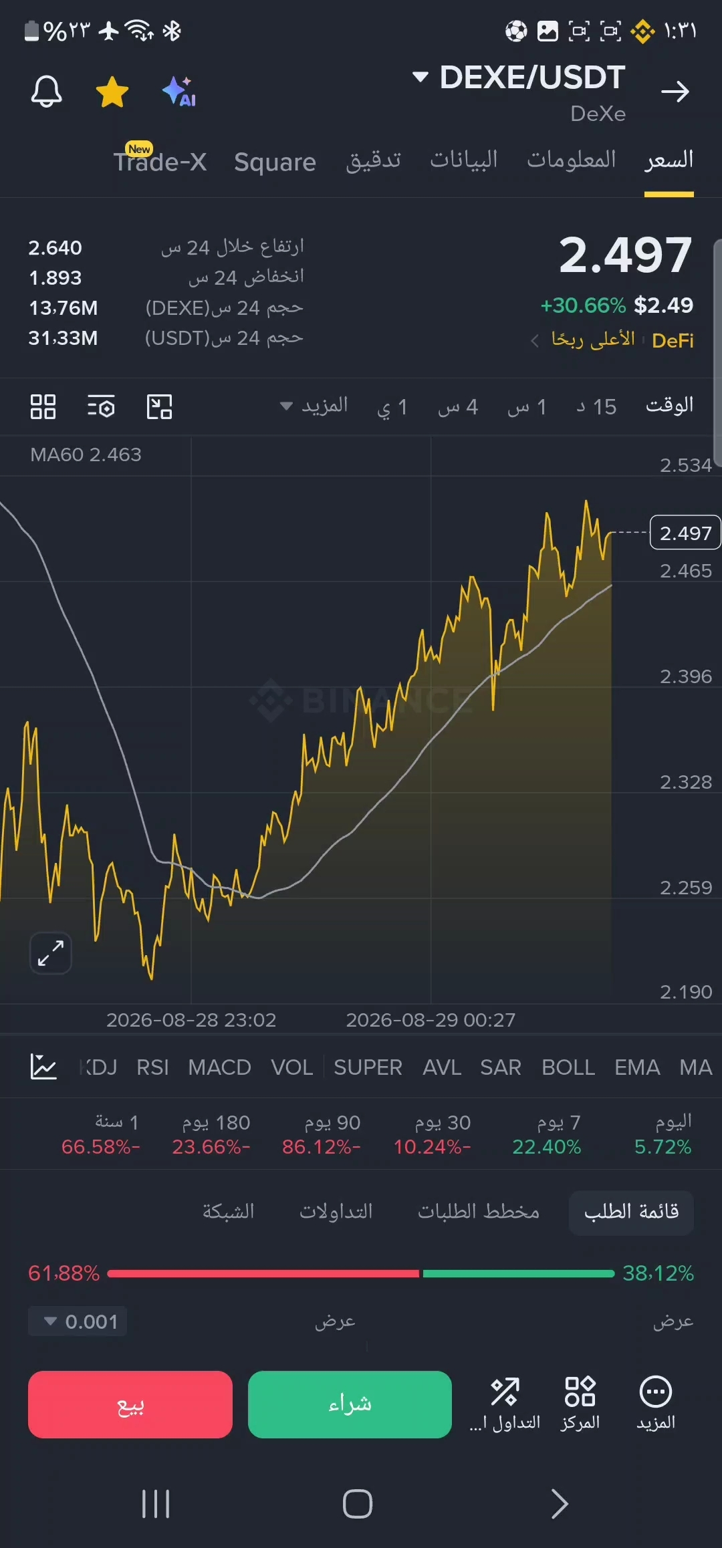The height and width of the screenshot is (1548, 722).
Task: Open the مخطط الطلبات depth chart tab
Action: (479, 1212)
